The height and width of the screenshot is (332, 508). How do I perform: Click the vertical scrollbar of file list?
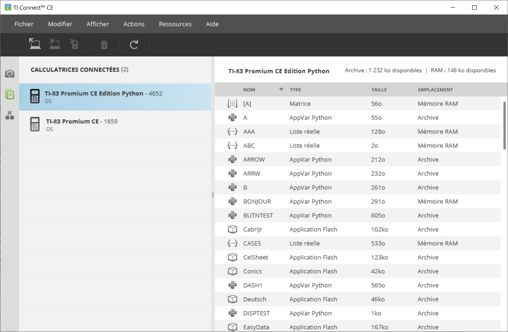pos(505,125)
